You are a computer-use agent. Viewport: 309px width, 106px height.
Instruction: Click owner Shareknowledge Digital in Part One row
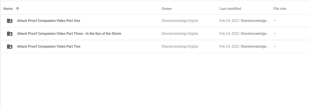pyautogui.click(x=180, y=21)
